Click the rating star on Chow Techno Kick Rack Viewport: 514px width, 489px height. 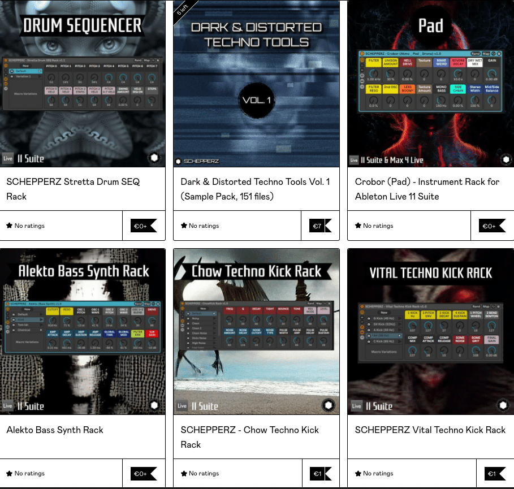pos(184,473)
